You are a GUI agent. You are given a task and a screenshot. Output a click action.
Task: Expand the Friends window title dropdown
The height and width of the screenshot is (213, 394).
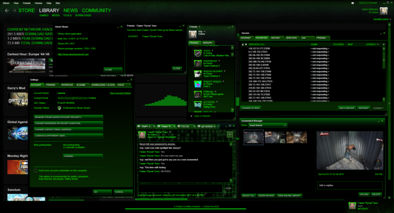(199, 27)
